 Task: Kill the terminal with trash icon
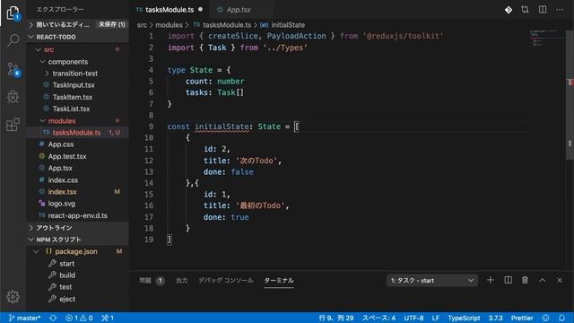click(x=525, y=280)
